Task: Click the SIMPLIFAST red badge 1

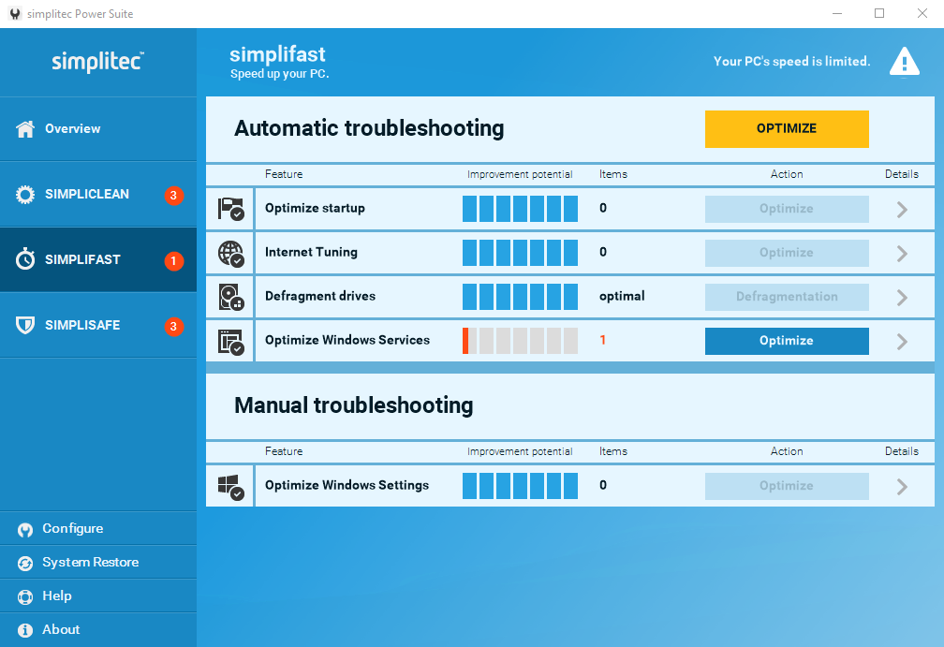Action: (x=174, y=260)
